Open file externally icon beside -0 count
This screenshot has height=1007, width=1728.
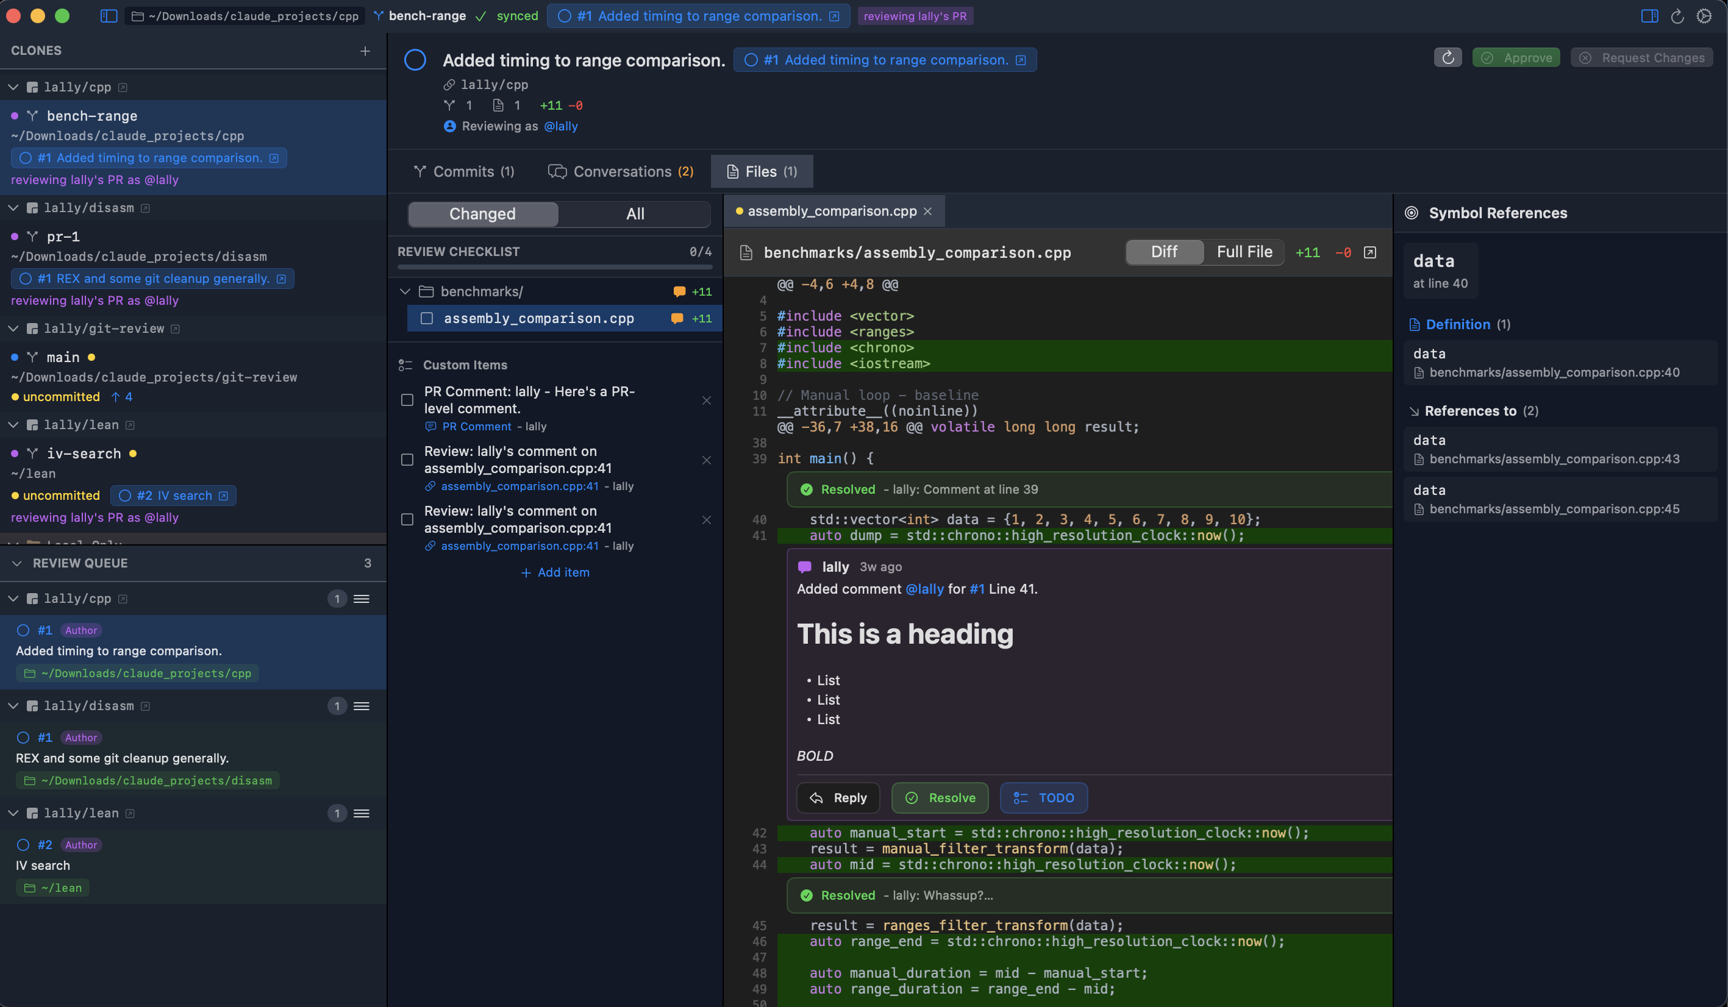(x=1370, y=252)
